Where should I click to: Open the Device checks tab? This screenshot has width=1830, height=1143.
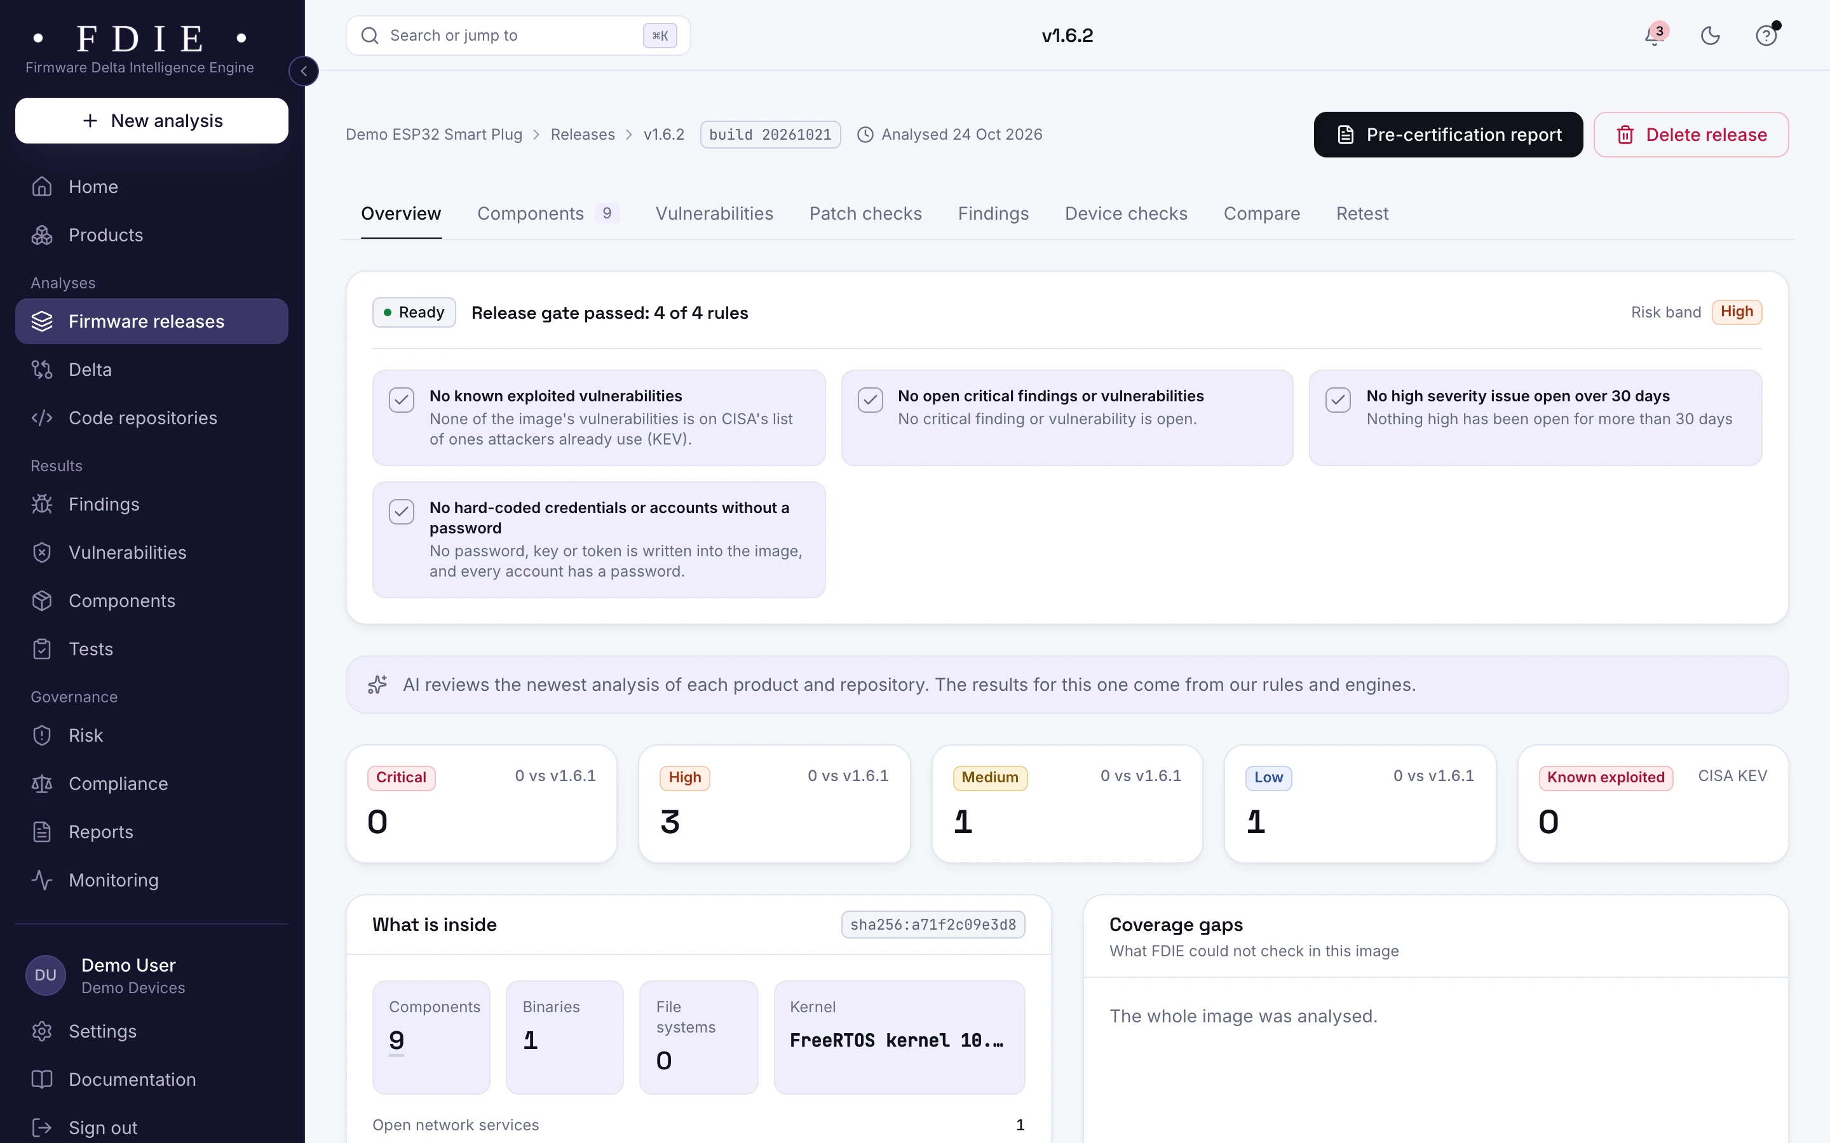click(x=1126, y=214)
